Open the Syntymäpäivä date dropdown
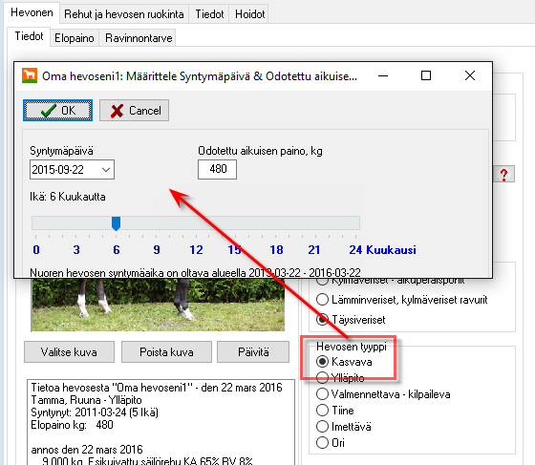The width and height of the screenshot is (535, 465). pyautogui.click(x=106, y=169)
